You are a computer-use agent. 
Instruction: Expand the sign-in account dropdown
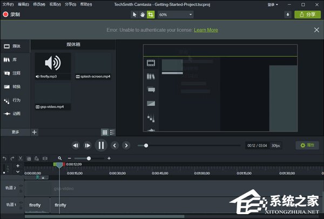click(273, 4)
